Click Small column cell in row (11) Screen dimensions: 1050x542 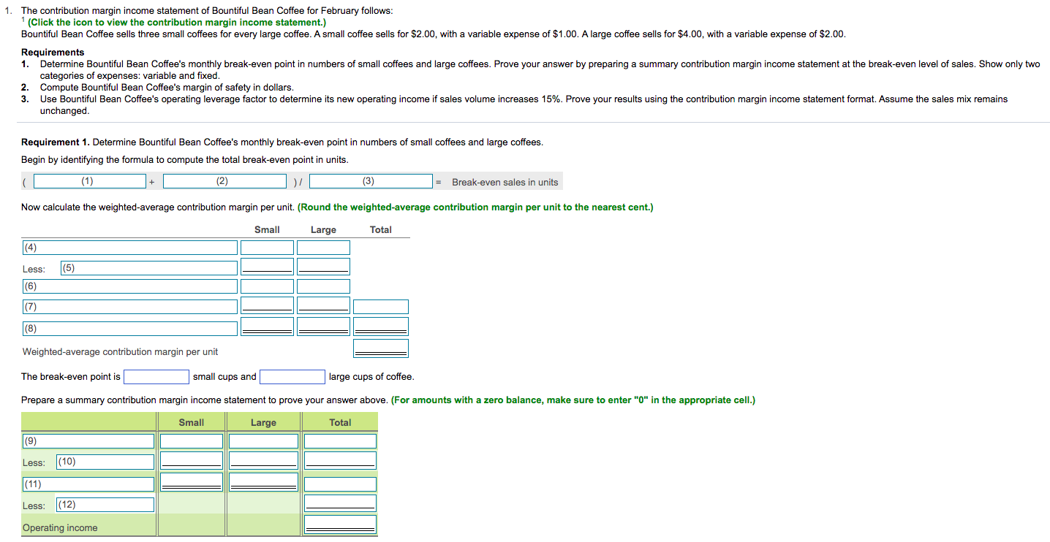[x=192, y=482]
